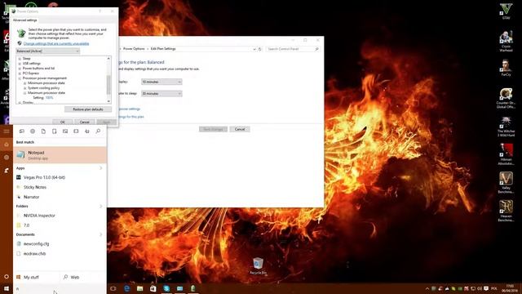
Task: Click the Search Control Panel field
Action: 293,49
